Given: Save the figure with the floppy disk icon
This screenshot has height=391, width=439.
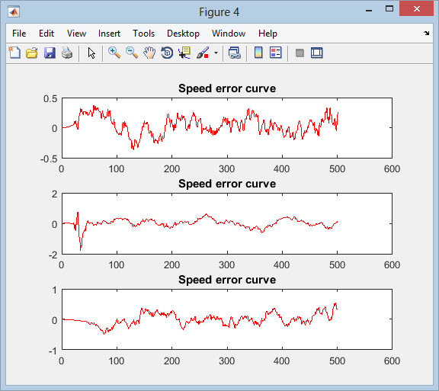Looking at the screenshot, I should [50, 53].
